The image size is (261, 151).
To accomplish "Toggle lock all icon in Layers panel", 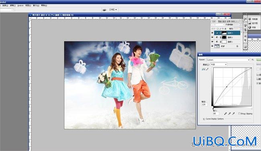I will coord(225,29).
